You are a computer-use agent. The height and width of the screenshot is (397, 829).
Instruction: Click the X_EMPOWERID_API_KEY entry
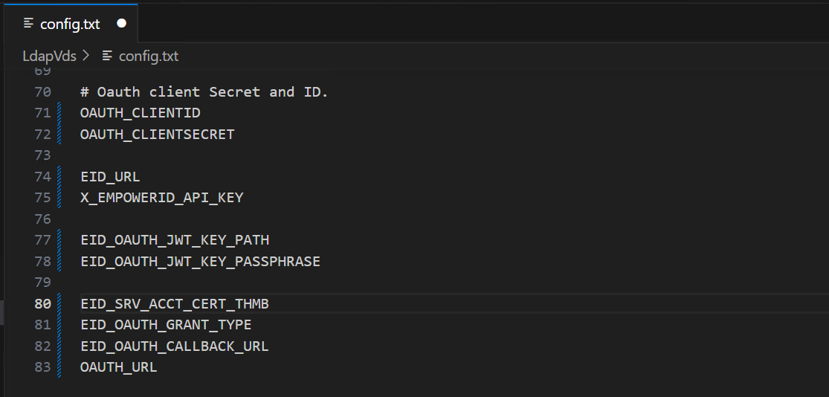coord(161,198)
